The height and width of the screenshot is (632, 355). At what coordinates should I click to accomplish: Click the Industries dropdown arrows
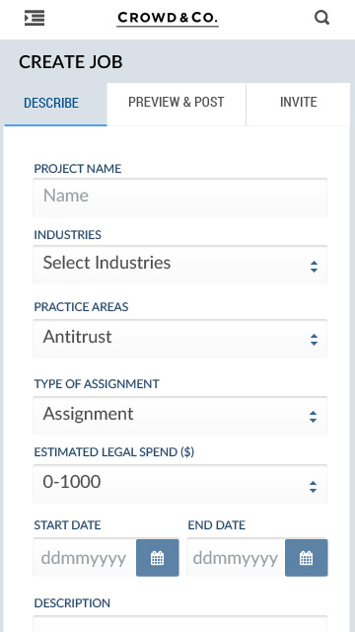pyautogui.click(x=314, y=267)
